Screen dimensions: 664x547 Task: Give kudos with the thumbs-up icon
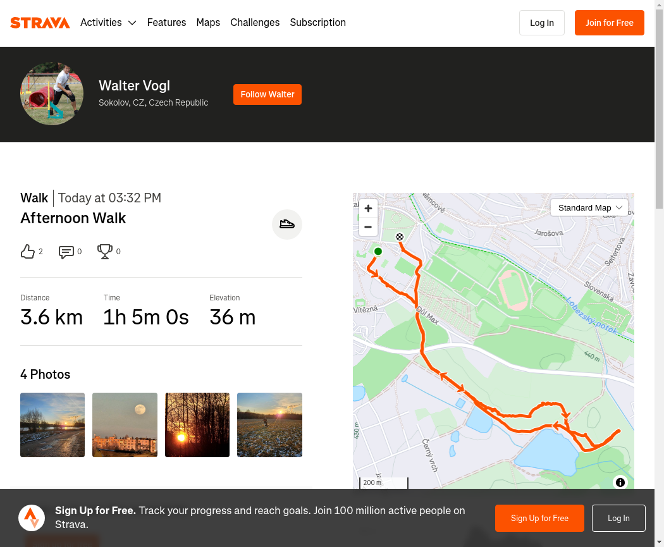click(28, 252)
